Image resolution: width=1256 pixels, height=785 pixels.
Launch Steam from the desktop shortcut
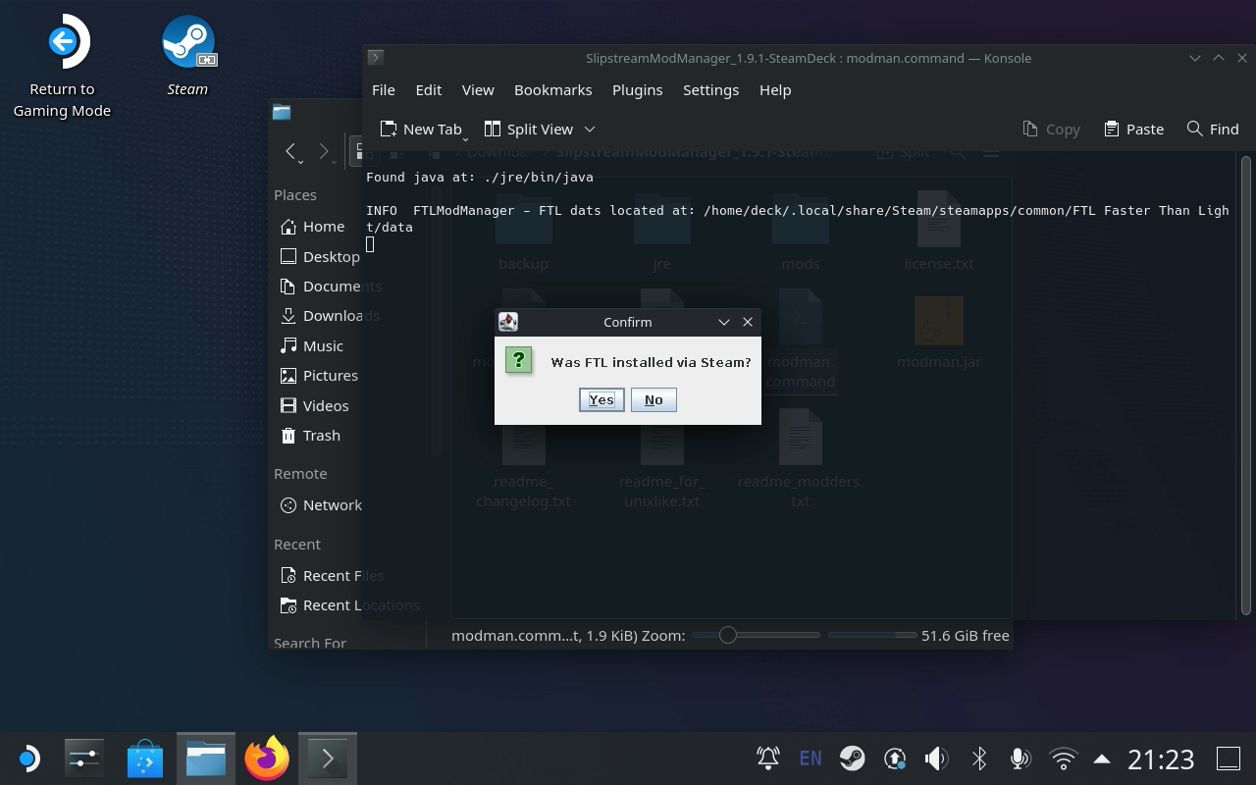click(x=187, y=41)
